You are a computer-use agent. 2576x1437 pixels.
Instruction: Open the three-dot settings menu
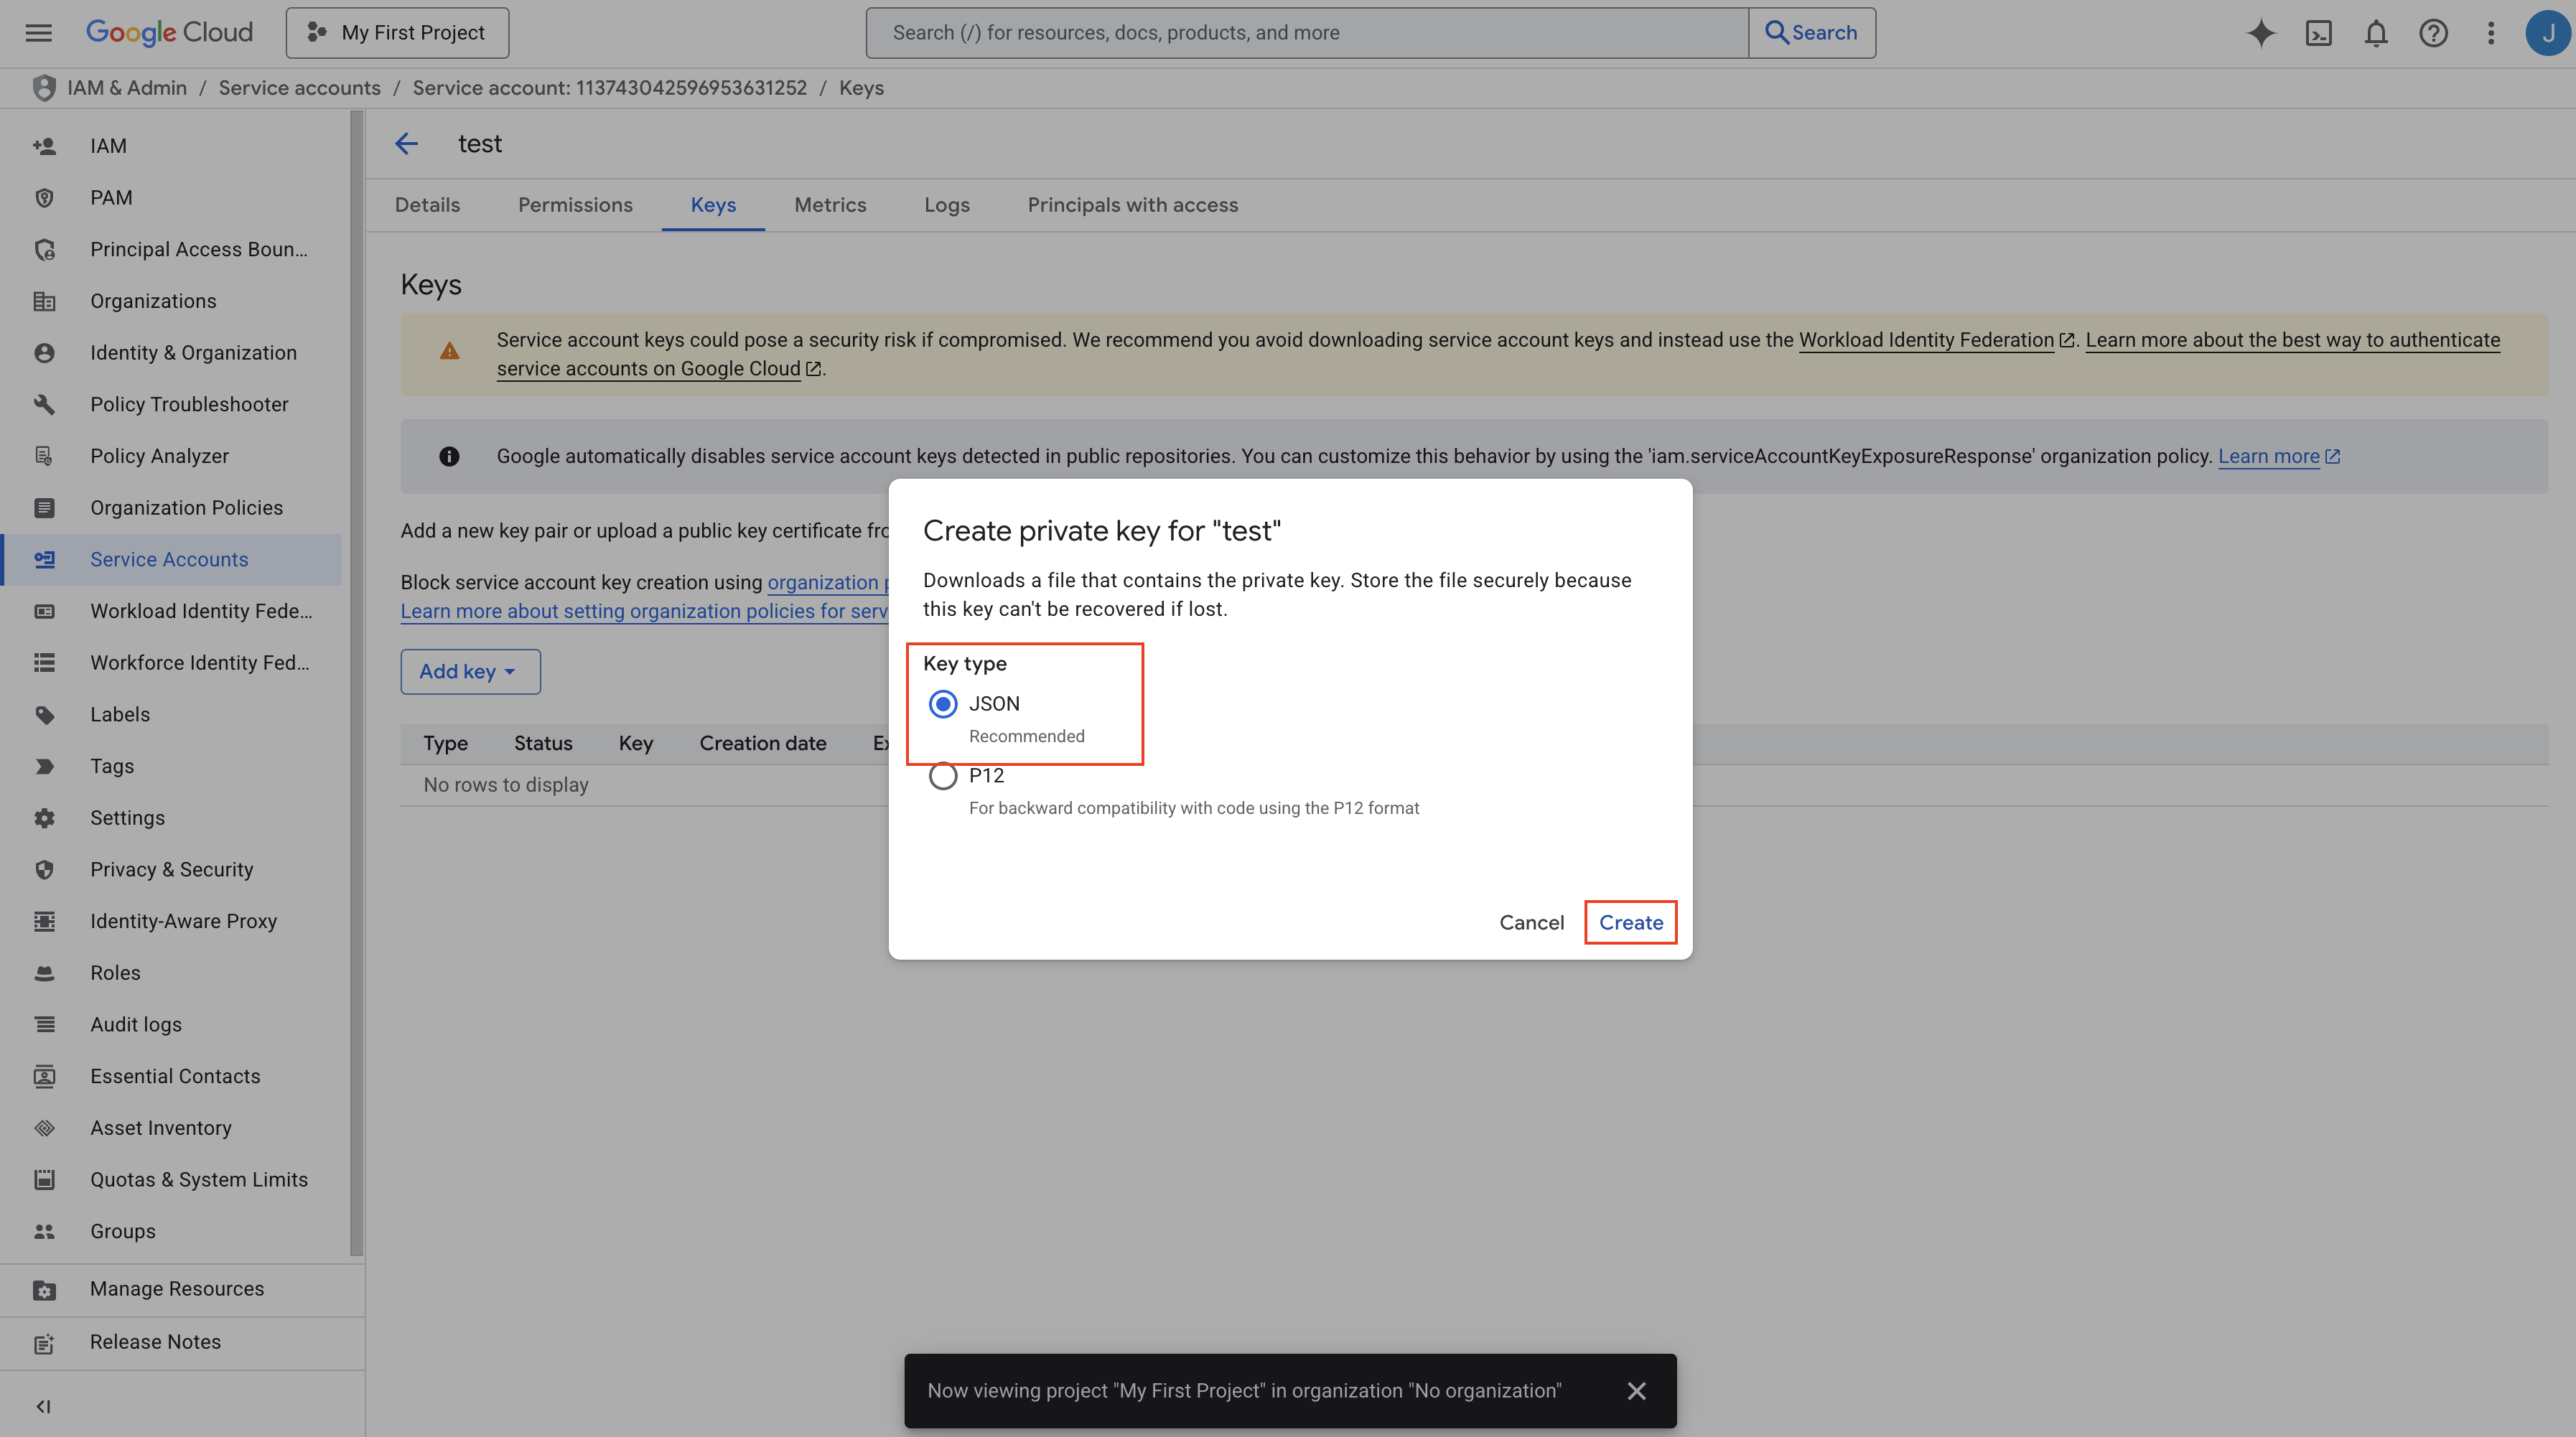2491,33
